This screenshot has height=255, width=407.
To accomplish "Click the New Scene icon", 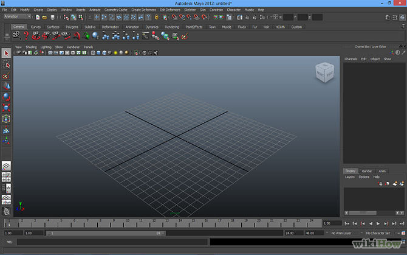I will (38, 18).
